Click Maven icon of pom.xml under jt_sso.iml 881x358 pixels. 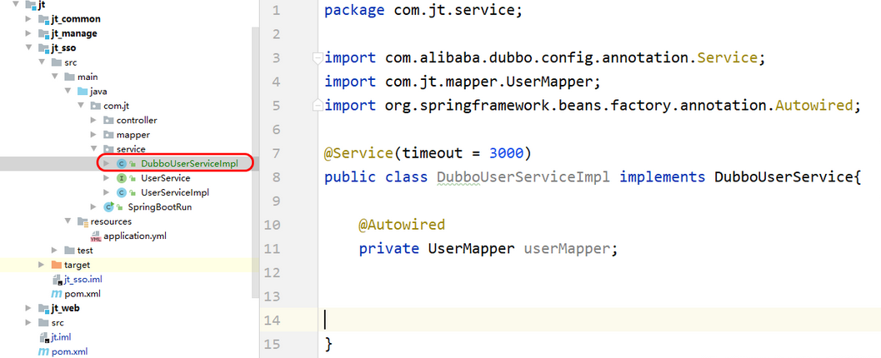(x=57, y=294)
